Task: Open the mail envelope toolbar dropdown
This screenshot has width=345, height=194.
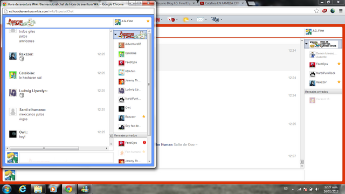Action: [x=202, y=20]
